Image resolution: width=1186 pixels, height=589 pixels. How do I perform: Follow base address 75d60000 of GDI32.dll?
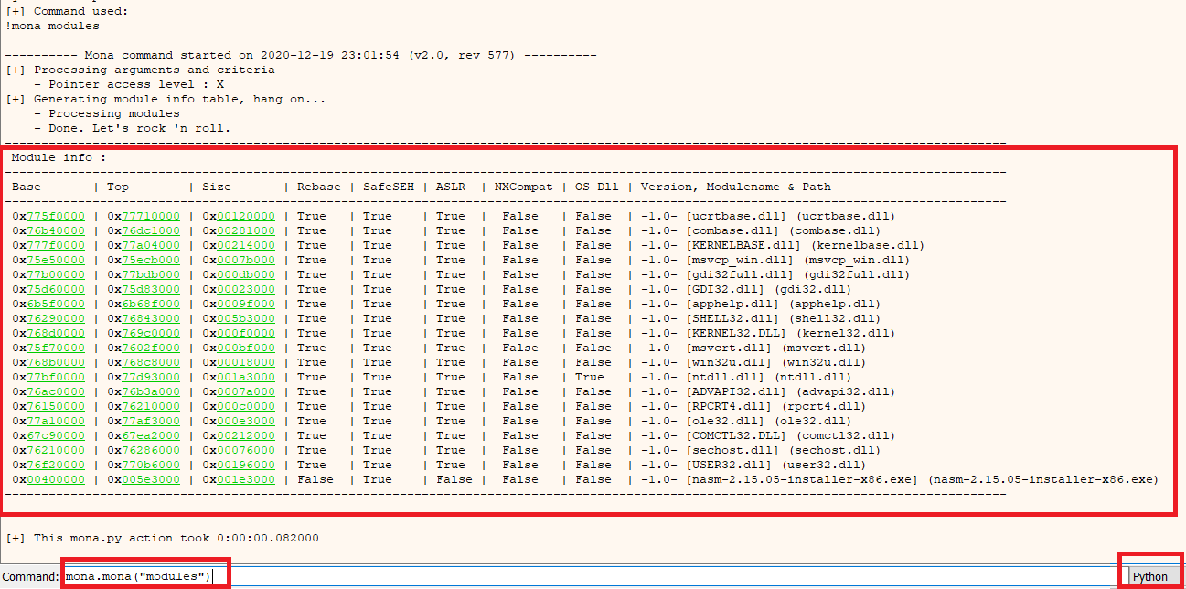[56, 289]
